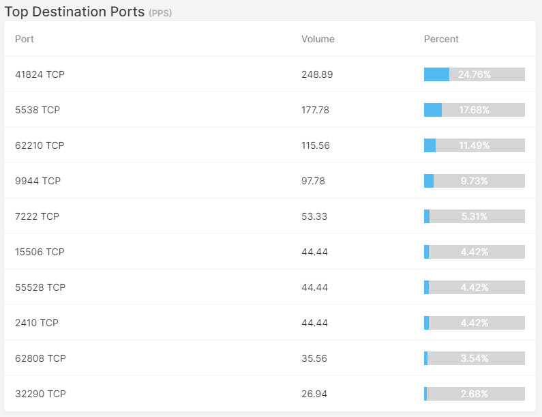Click the 17.68% progress bar
The height and width of the screenshot is (417, 542).
tap(475, 110)
